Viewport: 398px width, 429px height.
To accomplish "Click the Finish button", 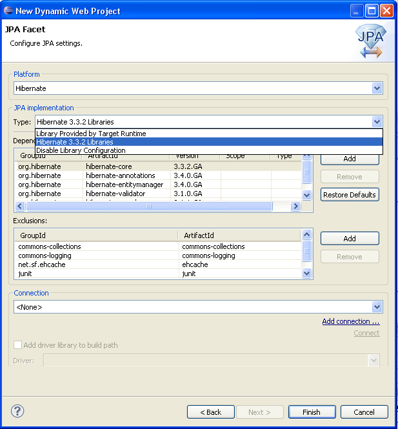I will point(312,412).
